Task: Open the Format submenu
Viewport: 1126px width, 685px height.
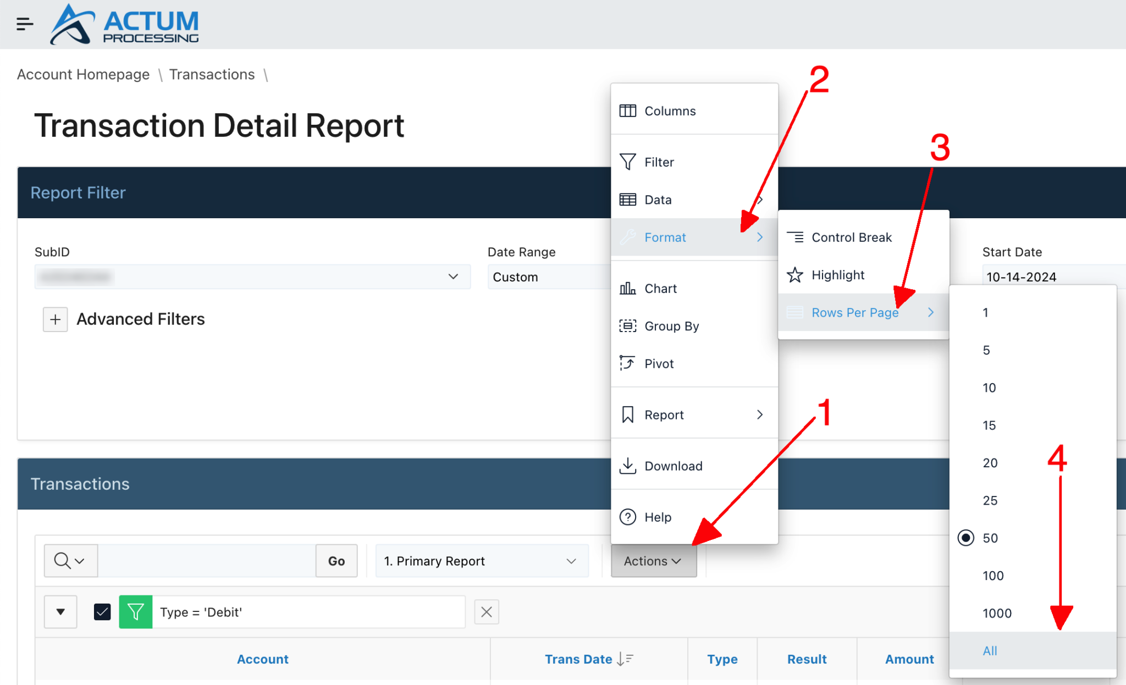Action: tap(665, 237)
